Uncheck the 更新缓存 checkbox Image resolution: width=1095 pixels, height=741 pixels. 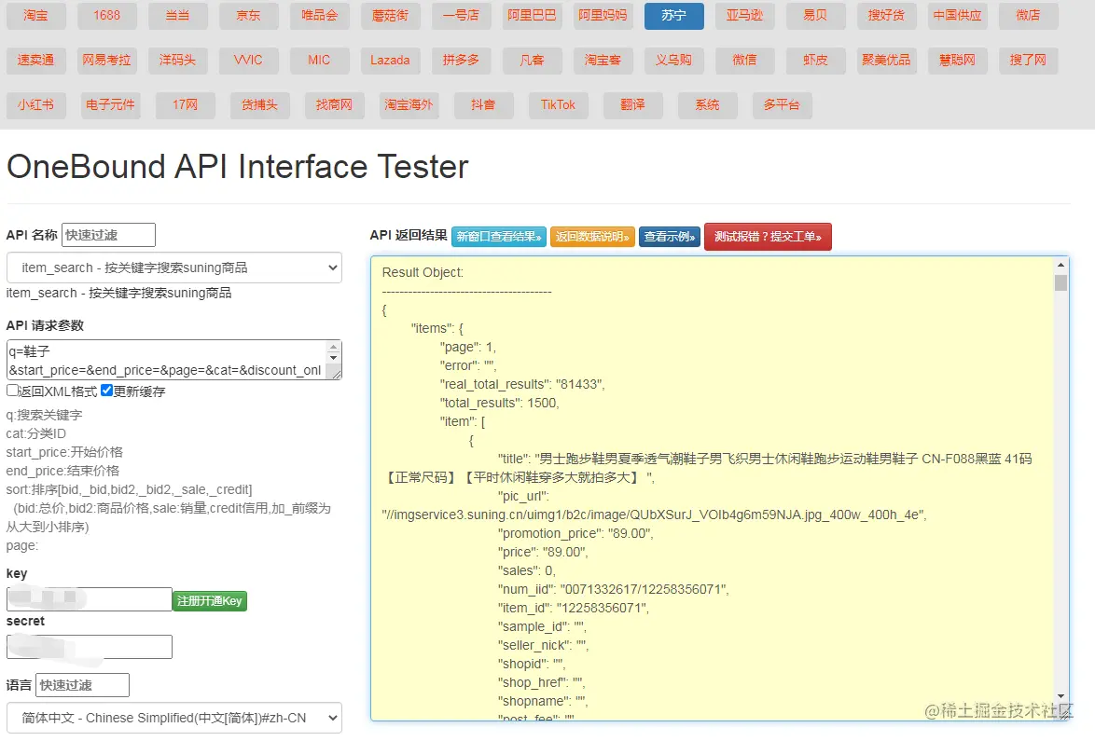point(107,390)
